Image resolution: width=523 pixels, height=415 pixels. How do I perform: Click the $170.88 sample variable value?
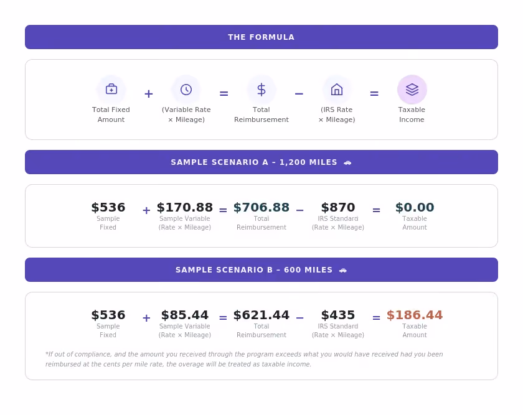[x=185, y=207]
